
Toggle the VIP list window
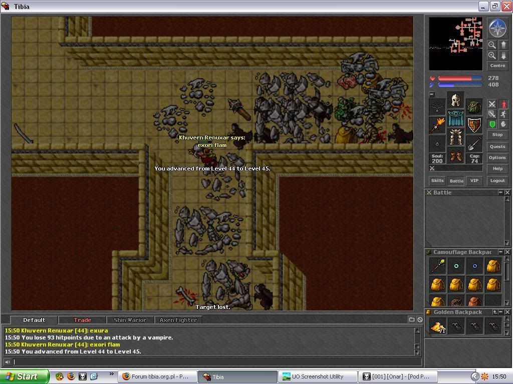(474, 180)
